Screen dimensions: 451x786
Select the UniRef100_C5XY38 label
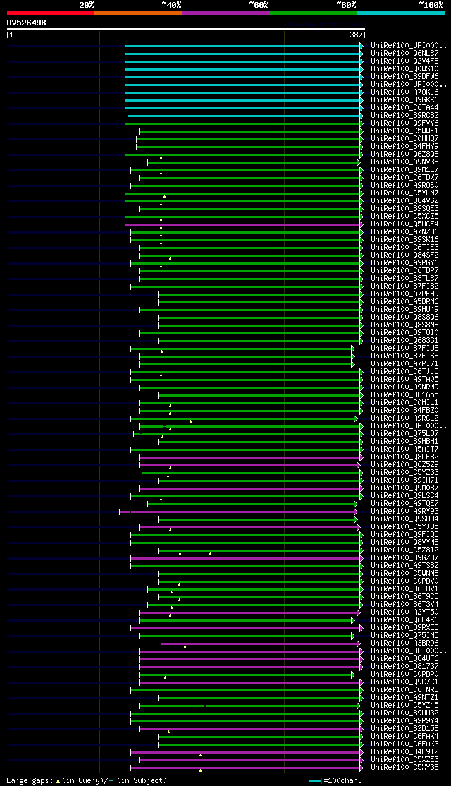[x=405, y=768]
